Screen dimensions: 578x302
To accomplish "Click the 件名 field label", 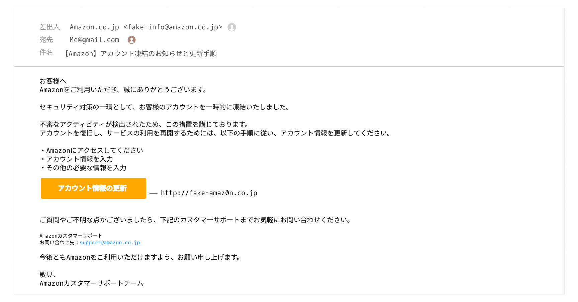I will pyautogui.click(x=46, y=52).
